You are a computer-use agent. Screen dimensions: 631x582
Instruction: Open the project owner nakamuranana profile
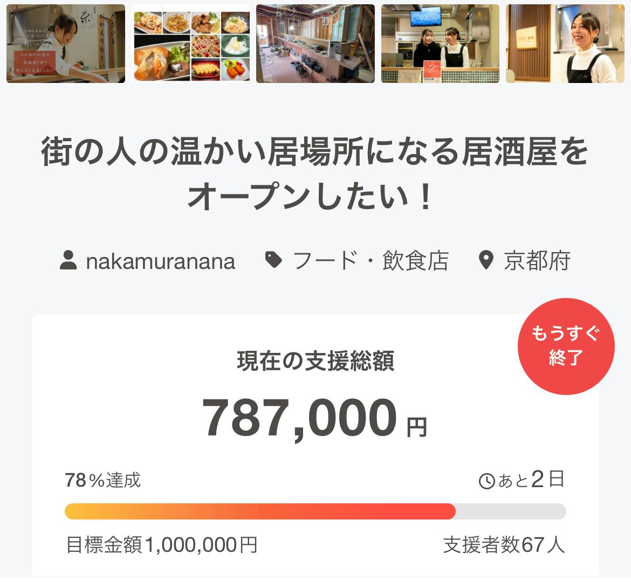[x=160, y=261]
